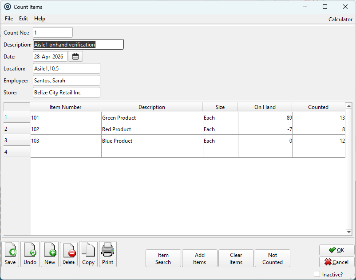The width and height of the screenshot is (356, 280).
Task: Click the Size cell for Blue Product
Action: [221, 141]
